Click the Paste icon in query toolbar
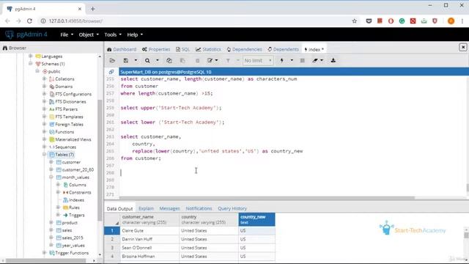Screen dimensions: 469x264 [182, 60]
